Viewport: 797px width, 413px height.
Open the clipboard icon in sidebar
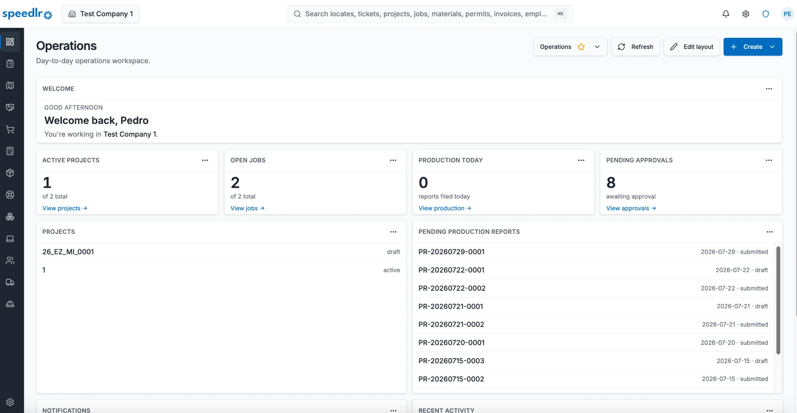(x=10, y=64)
